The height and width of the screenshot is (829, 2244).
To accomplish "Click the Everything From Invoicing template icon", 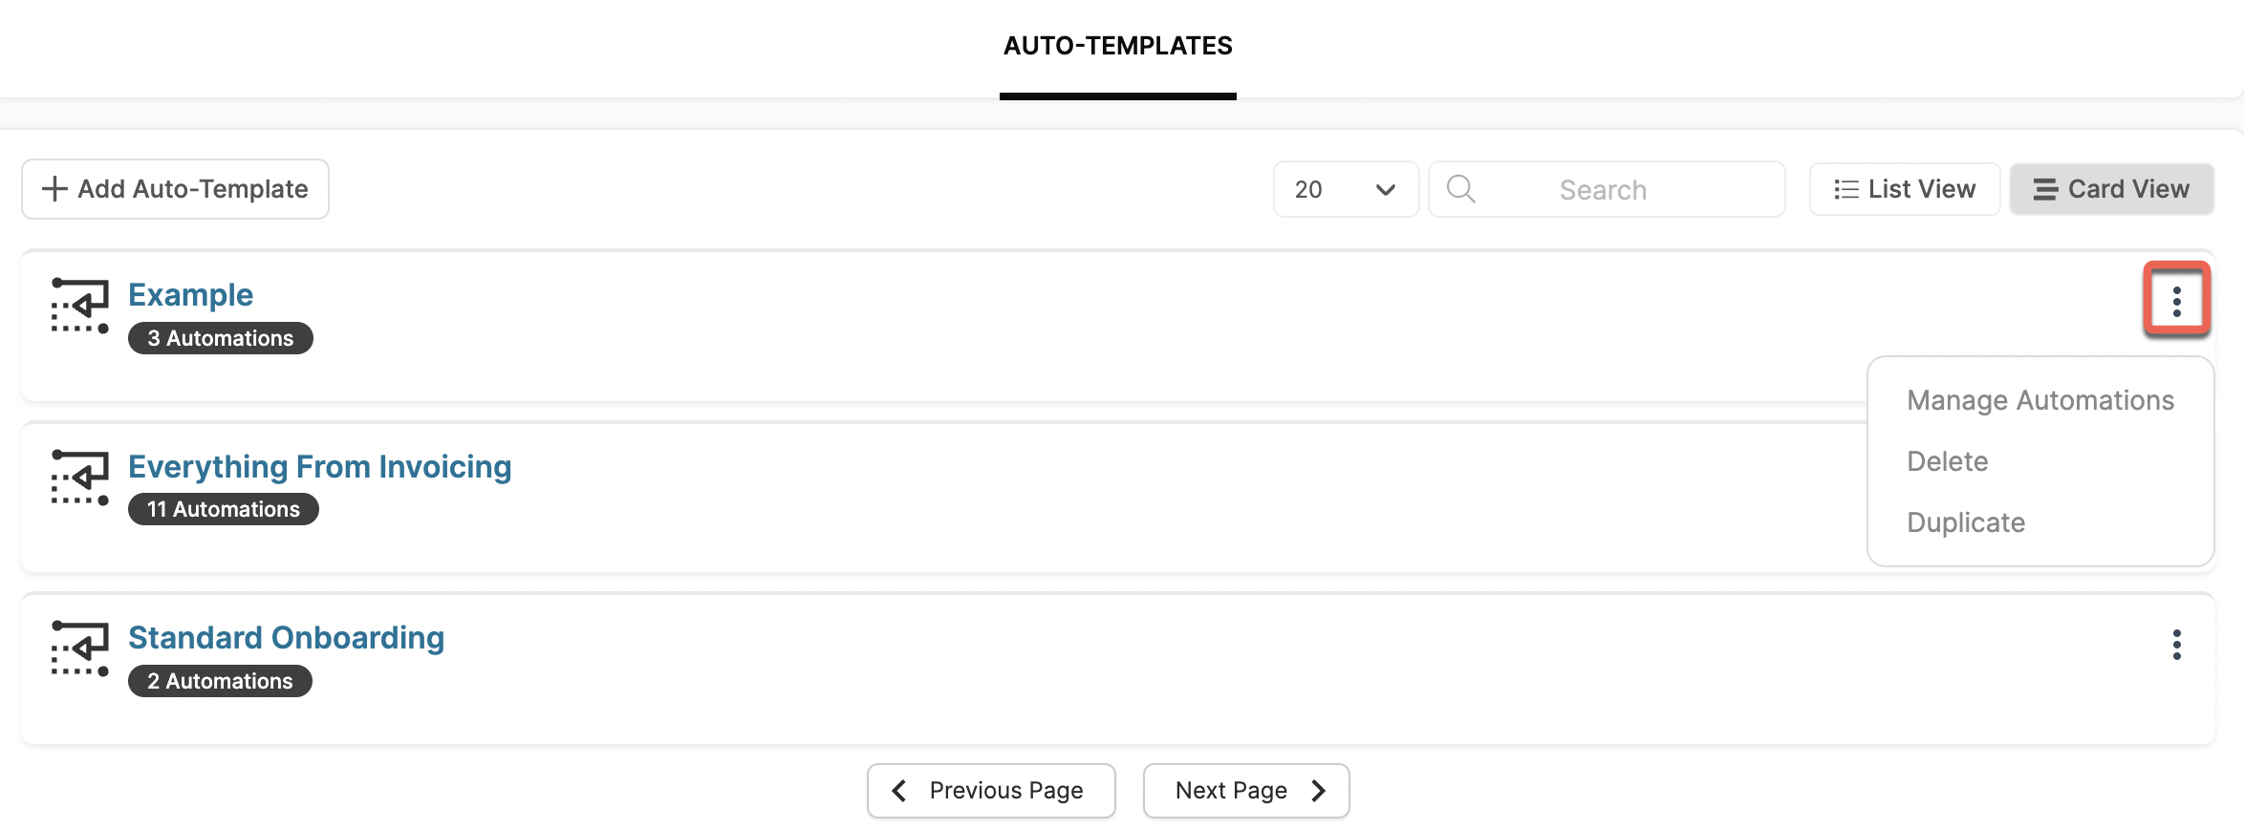I will click(x=79, y=478).
